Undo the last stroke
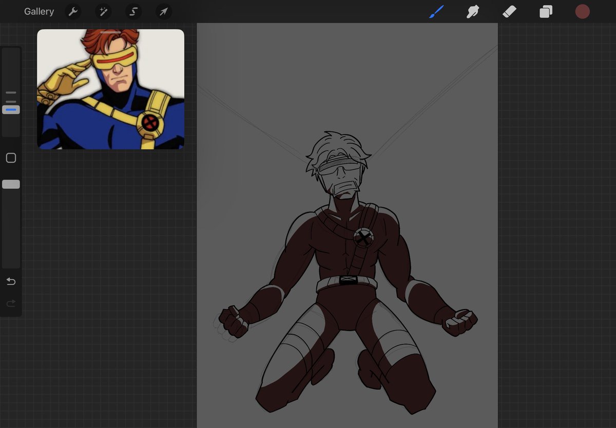 point(11,281)
